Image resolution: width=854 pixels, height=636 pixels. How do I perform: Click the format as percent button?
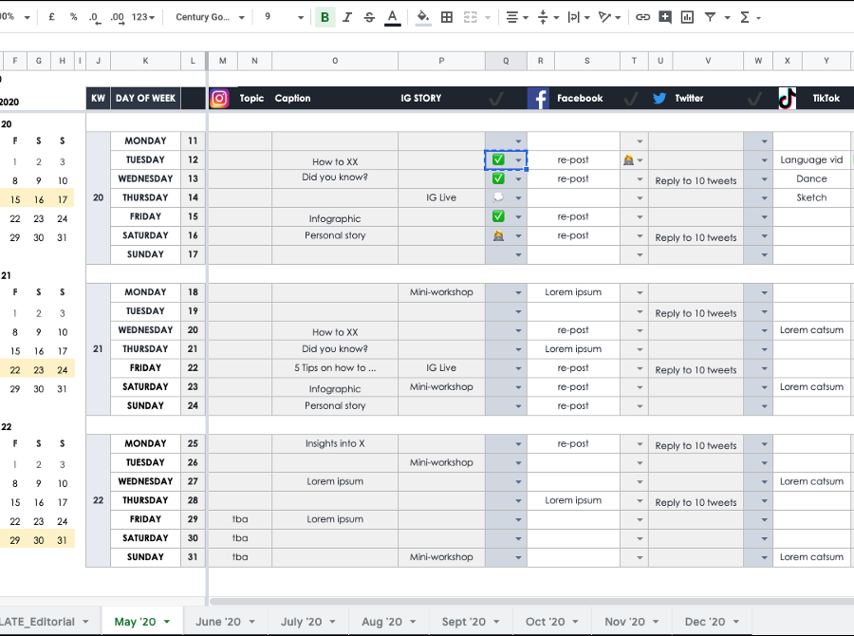tap(73, 17)
